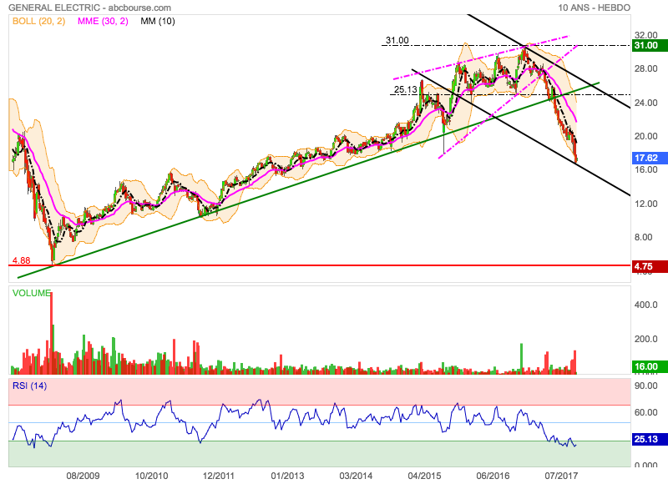Click the 32.00 price axis label

645,35
